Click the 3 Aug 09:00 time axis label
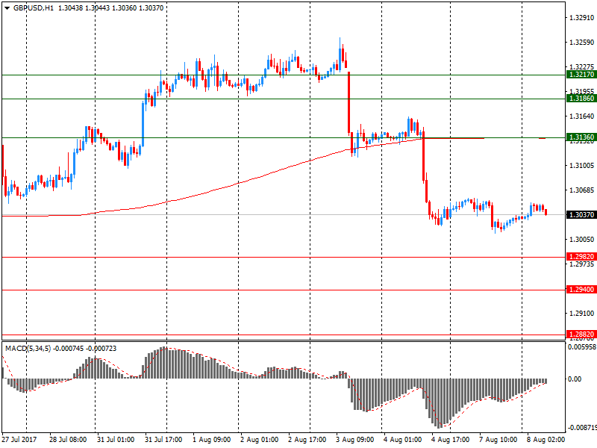The width and height of the screenshot is (597, 448). click(x=355, y=440)
